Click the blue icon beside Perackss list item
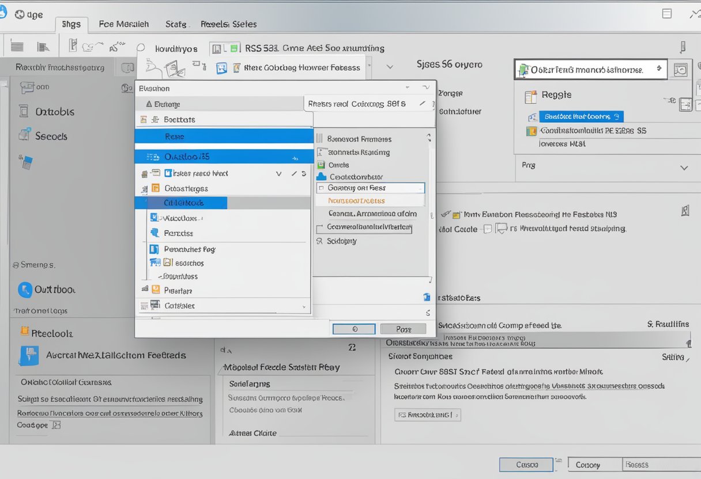701x479 pixels. point(154,233)
